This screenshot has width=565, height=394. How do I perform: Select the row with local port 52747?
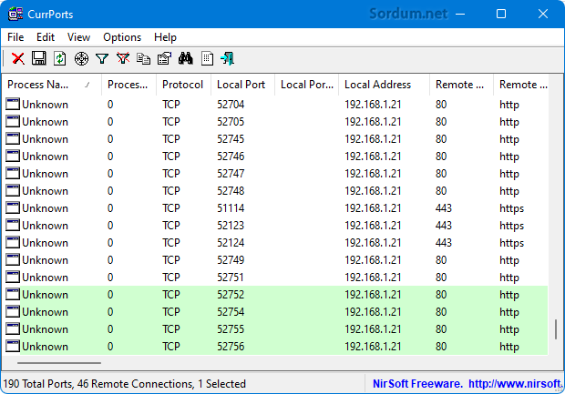(x=276, y=174)
